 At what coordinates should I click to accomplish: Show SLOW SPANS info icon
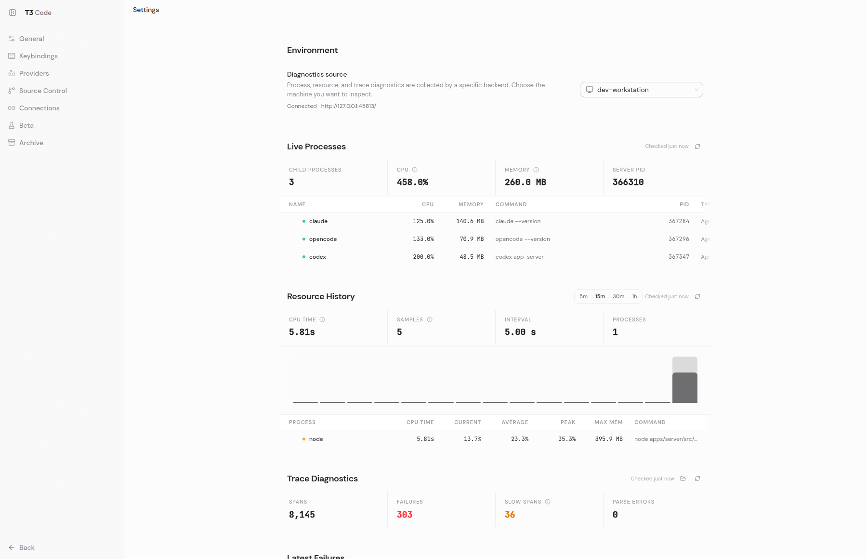548,502
